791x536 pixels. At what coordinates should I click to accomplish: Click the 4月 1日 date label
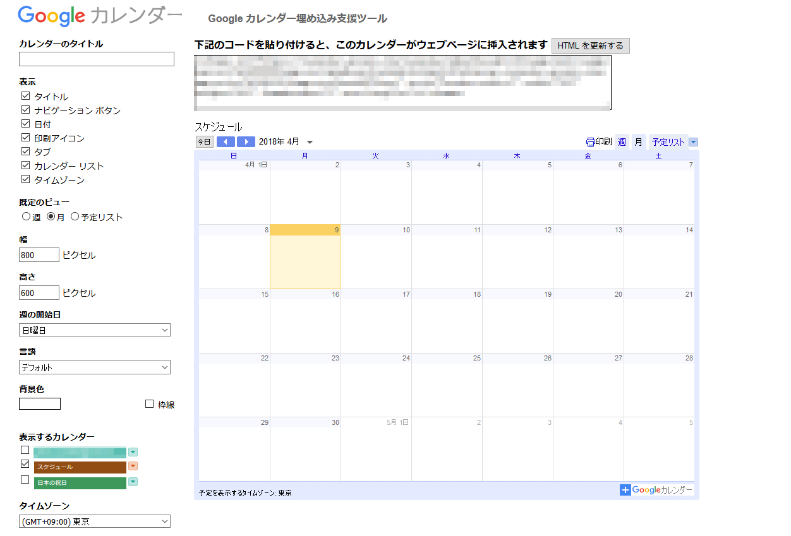coord(257,165)
